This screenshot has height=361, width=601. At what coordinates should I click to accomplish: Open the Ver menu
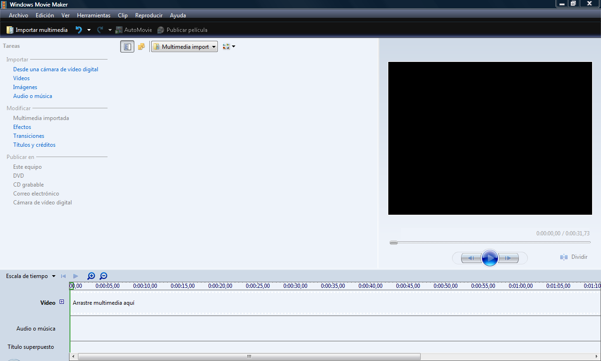65,15
